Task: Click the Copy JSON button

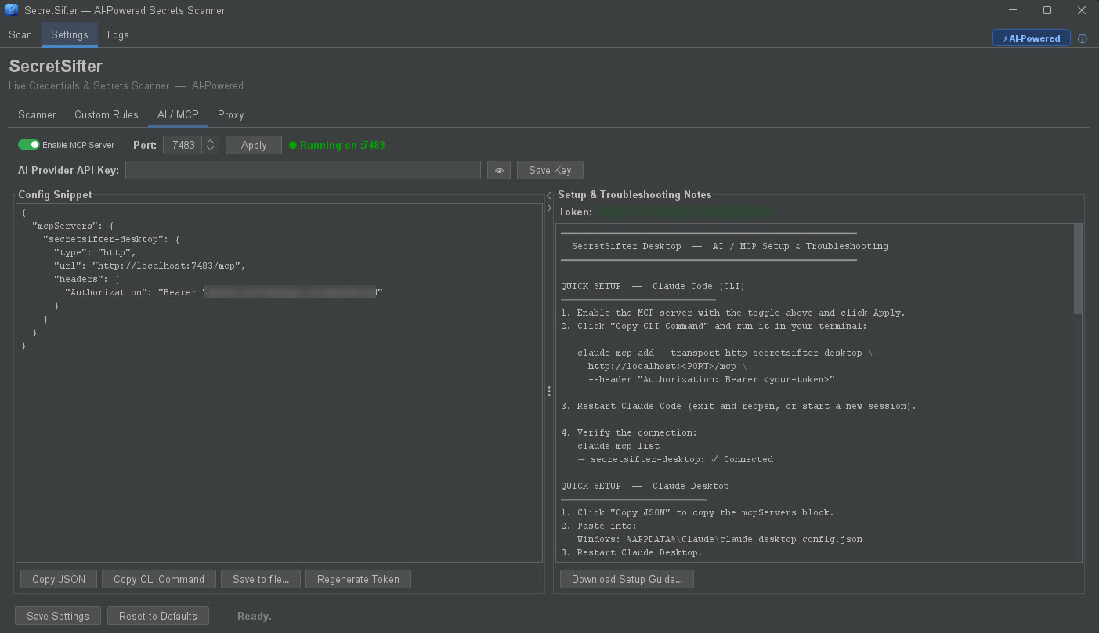Action: click(59, 579)
